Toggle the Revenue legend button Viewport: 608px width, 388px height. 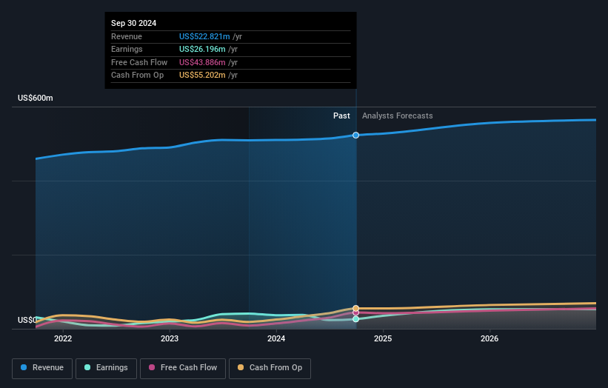tap(42, 368)
